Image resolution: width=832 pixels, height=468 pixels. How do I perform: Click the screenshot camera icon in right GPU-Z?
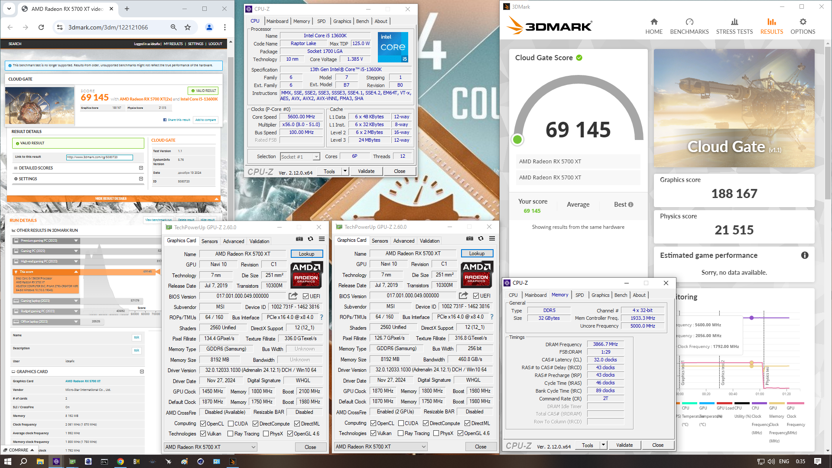click(x=470, y=238)
